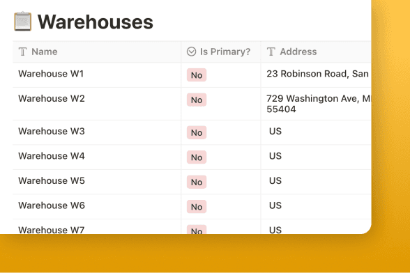Open the Warehouse W2 row name
The width and height of the screenshot is (410, 273).
52,99
